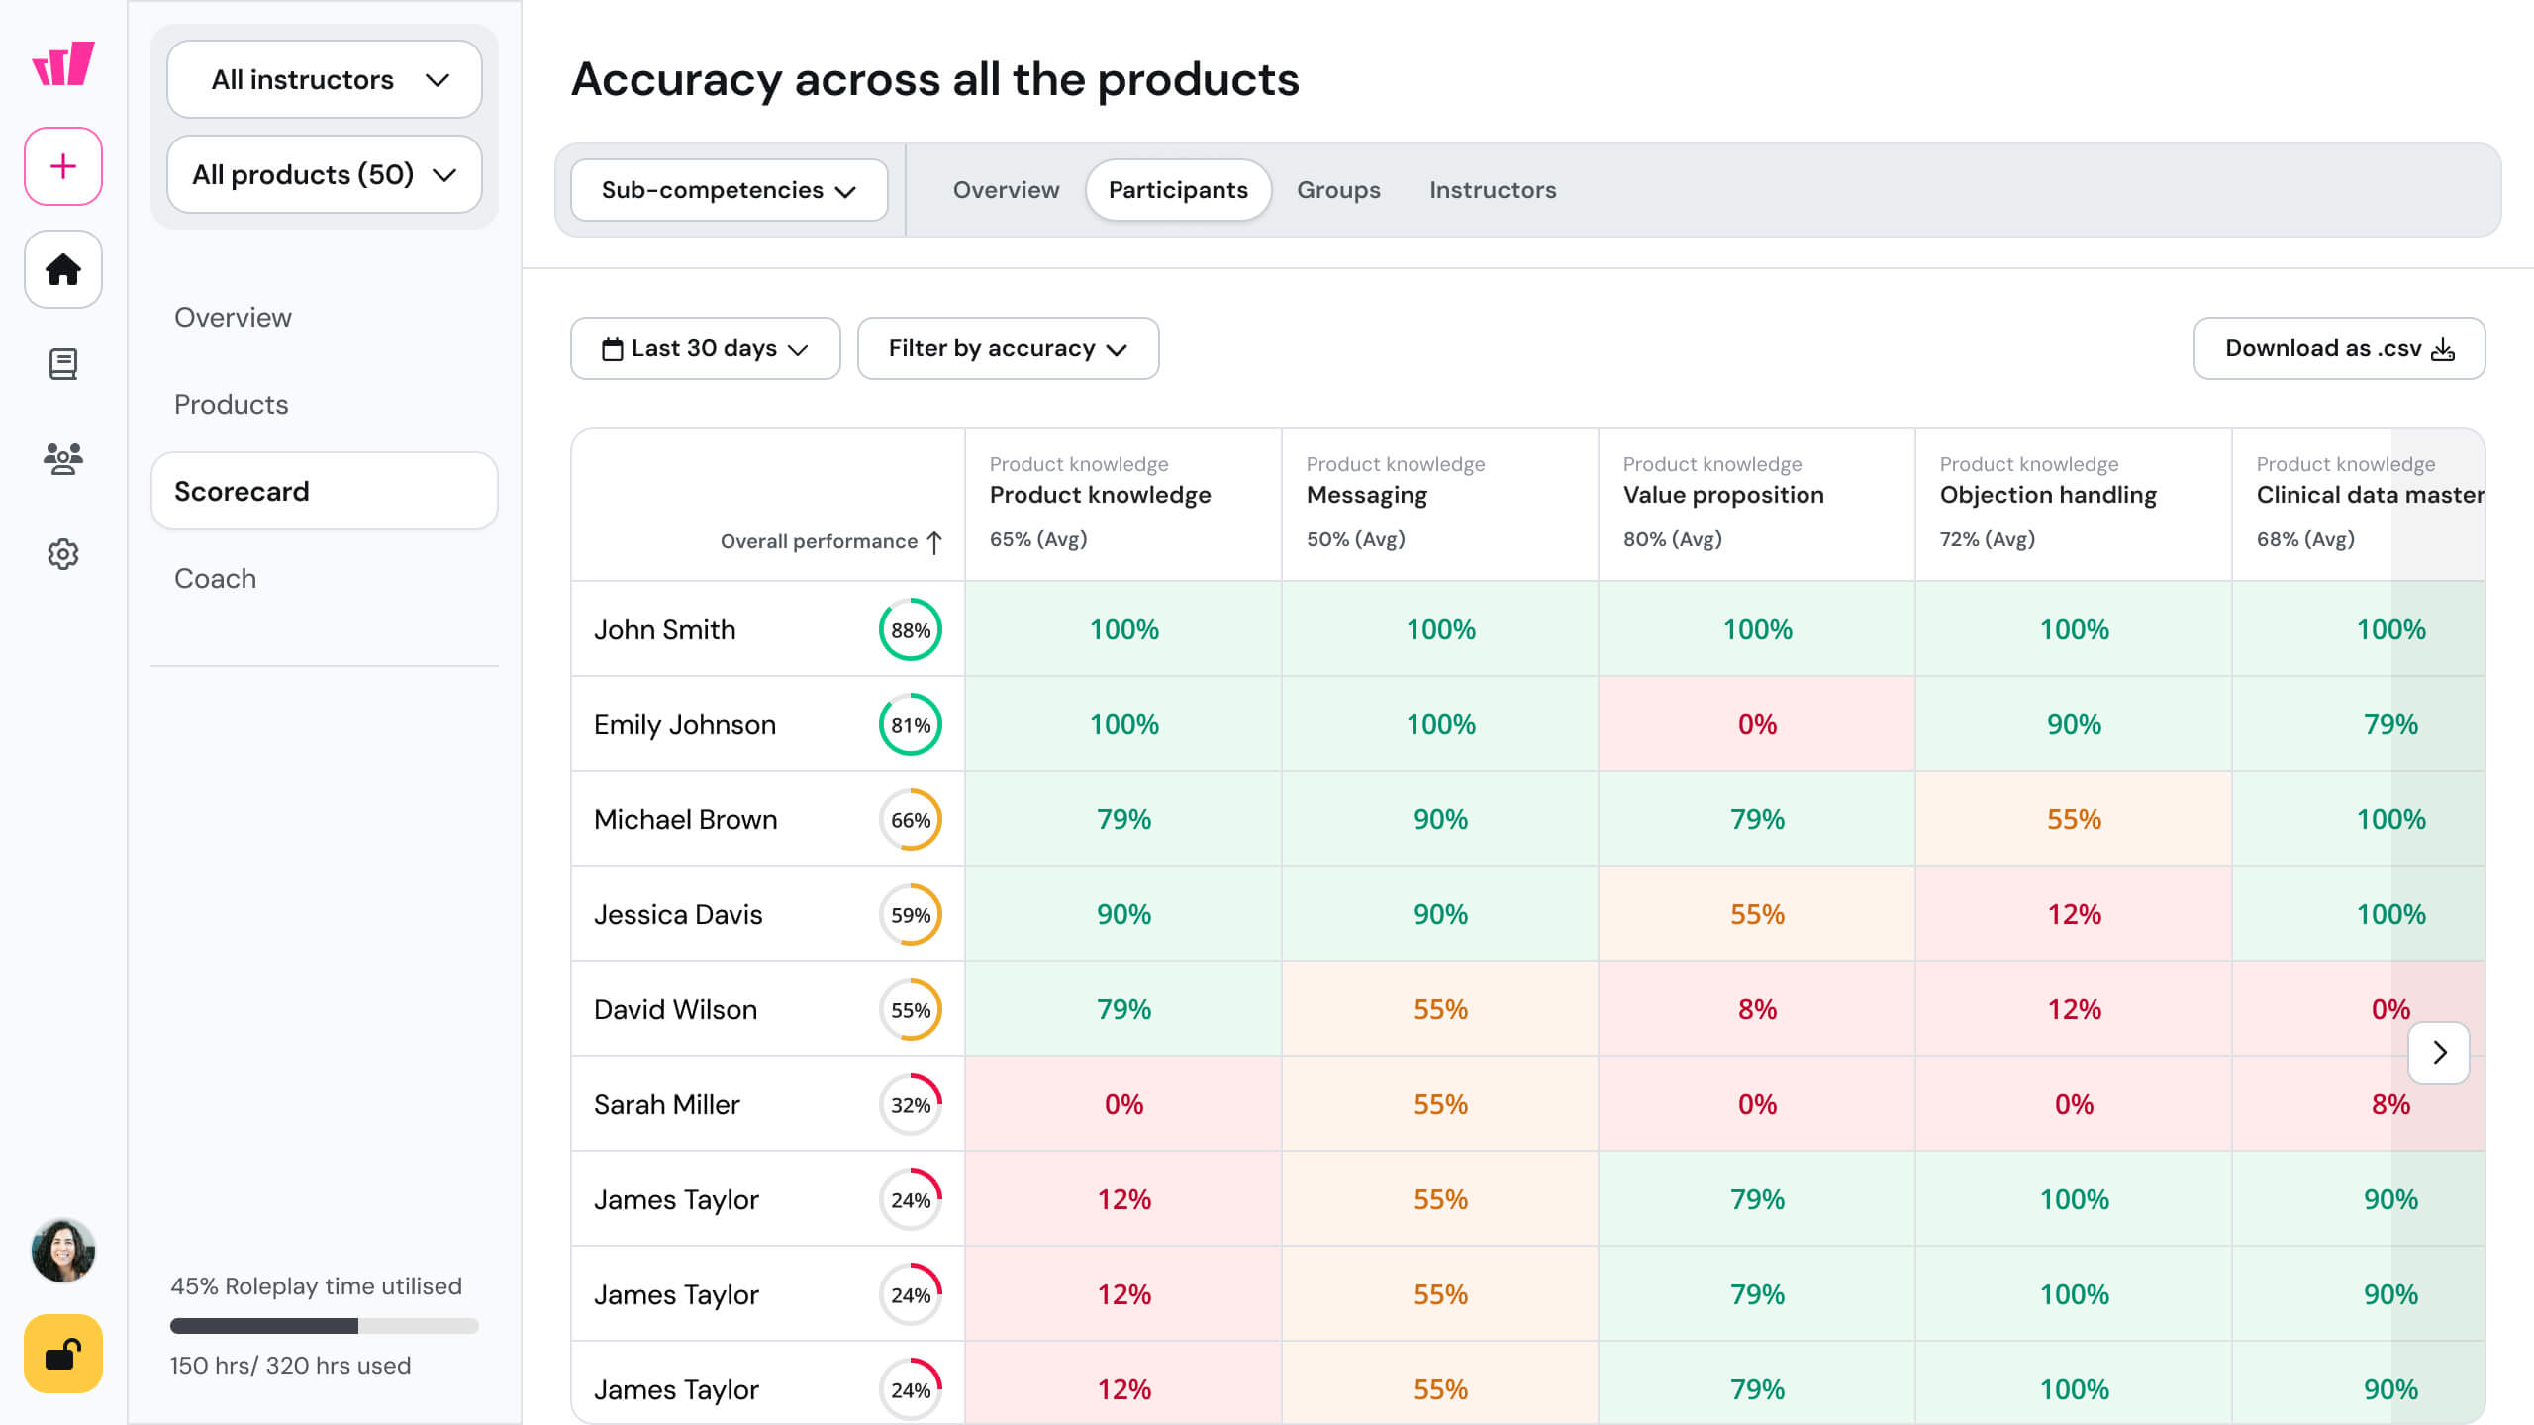The height and width of the screenshot is (1425, 2534).
Task: Open the settings gear icon
Action: [x=63, y=554]
